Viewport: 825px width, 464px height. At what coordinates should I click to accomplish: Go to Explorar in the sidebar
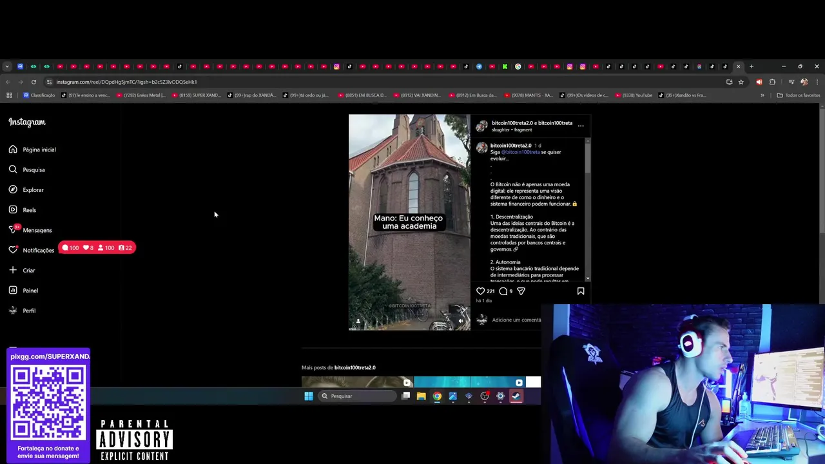[26, 189]
